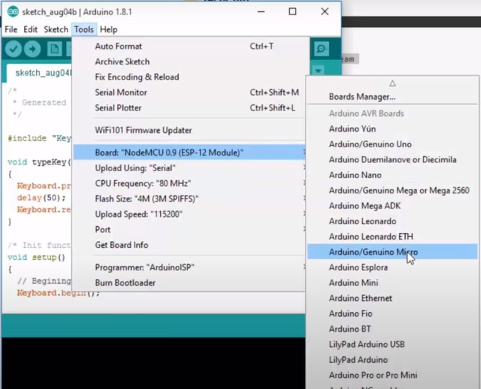Click the Keyboard.begin code line
This screenshot has height=389, width=481.
pyautogui.click(x=58, y=293)
